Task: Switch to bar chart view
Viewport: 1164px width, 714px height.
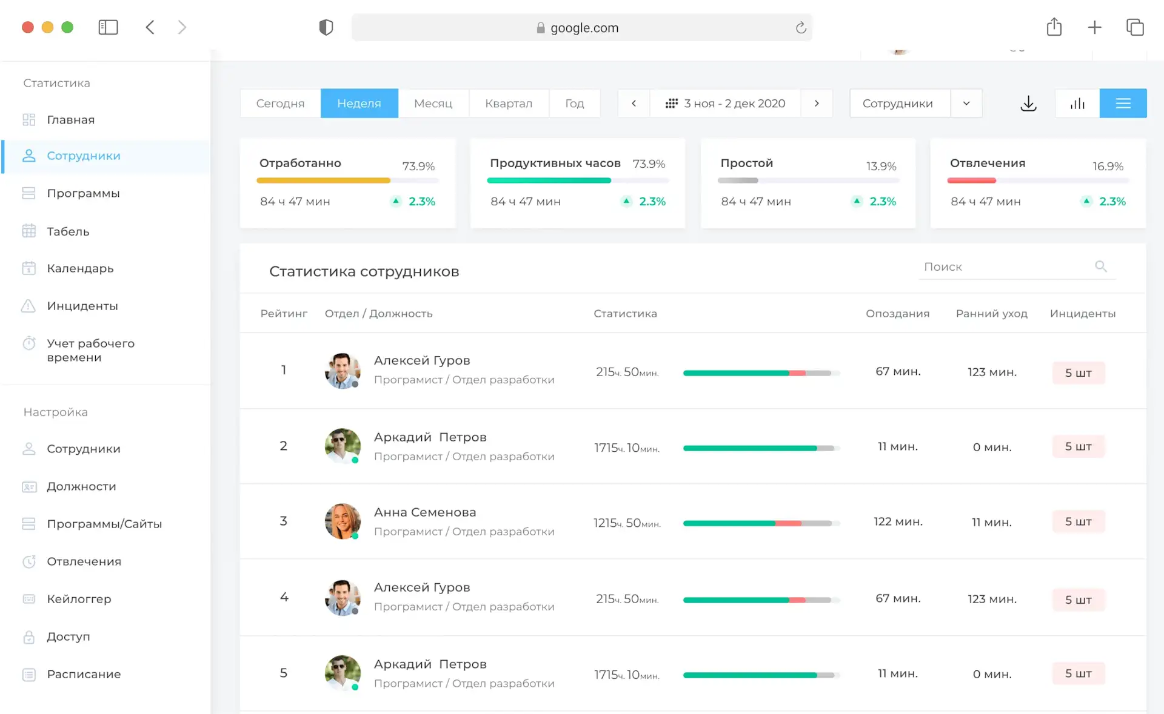Action: 1077,104
